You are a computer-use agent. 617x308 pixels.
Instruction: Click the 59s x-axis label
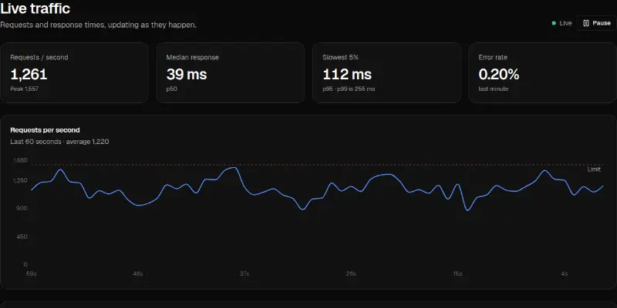[x=31, y=274]
